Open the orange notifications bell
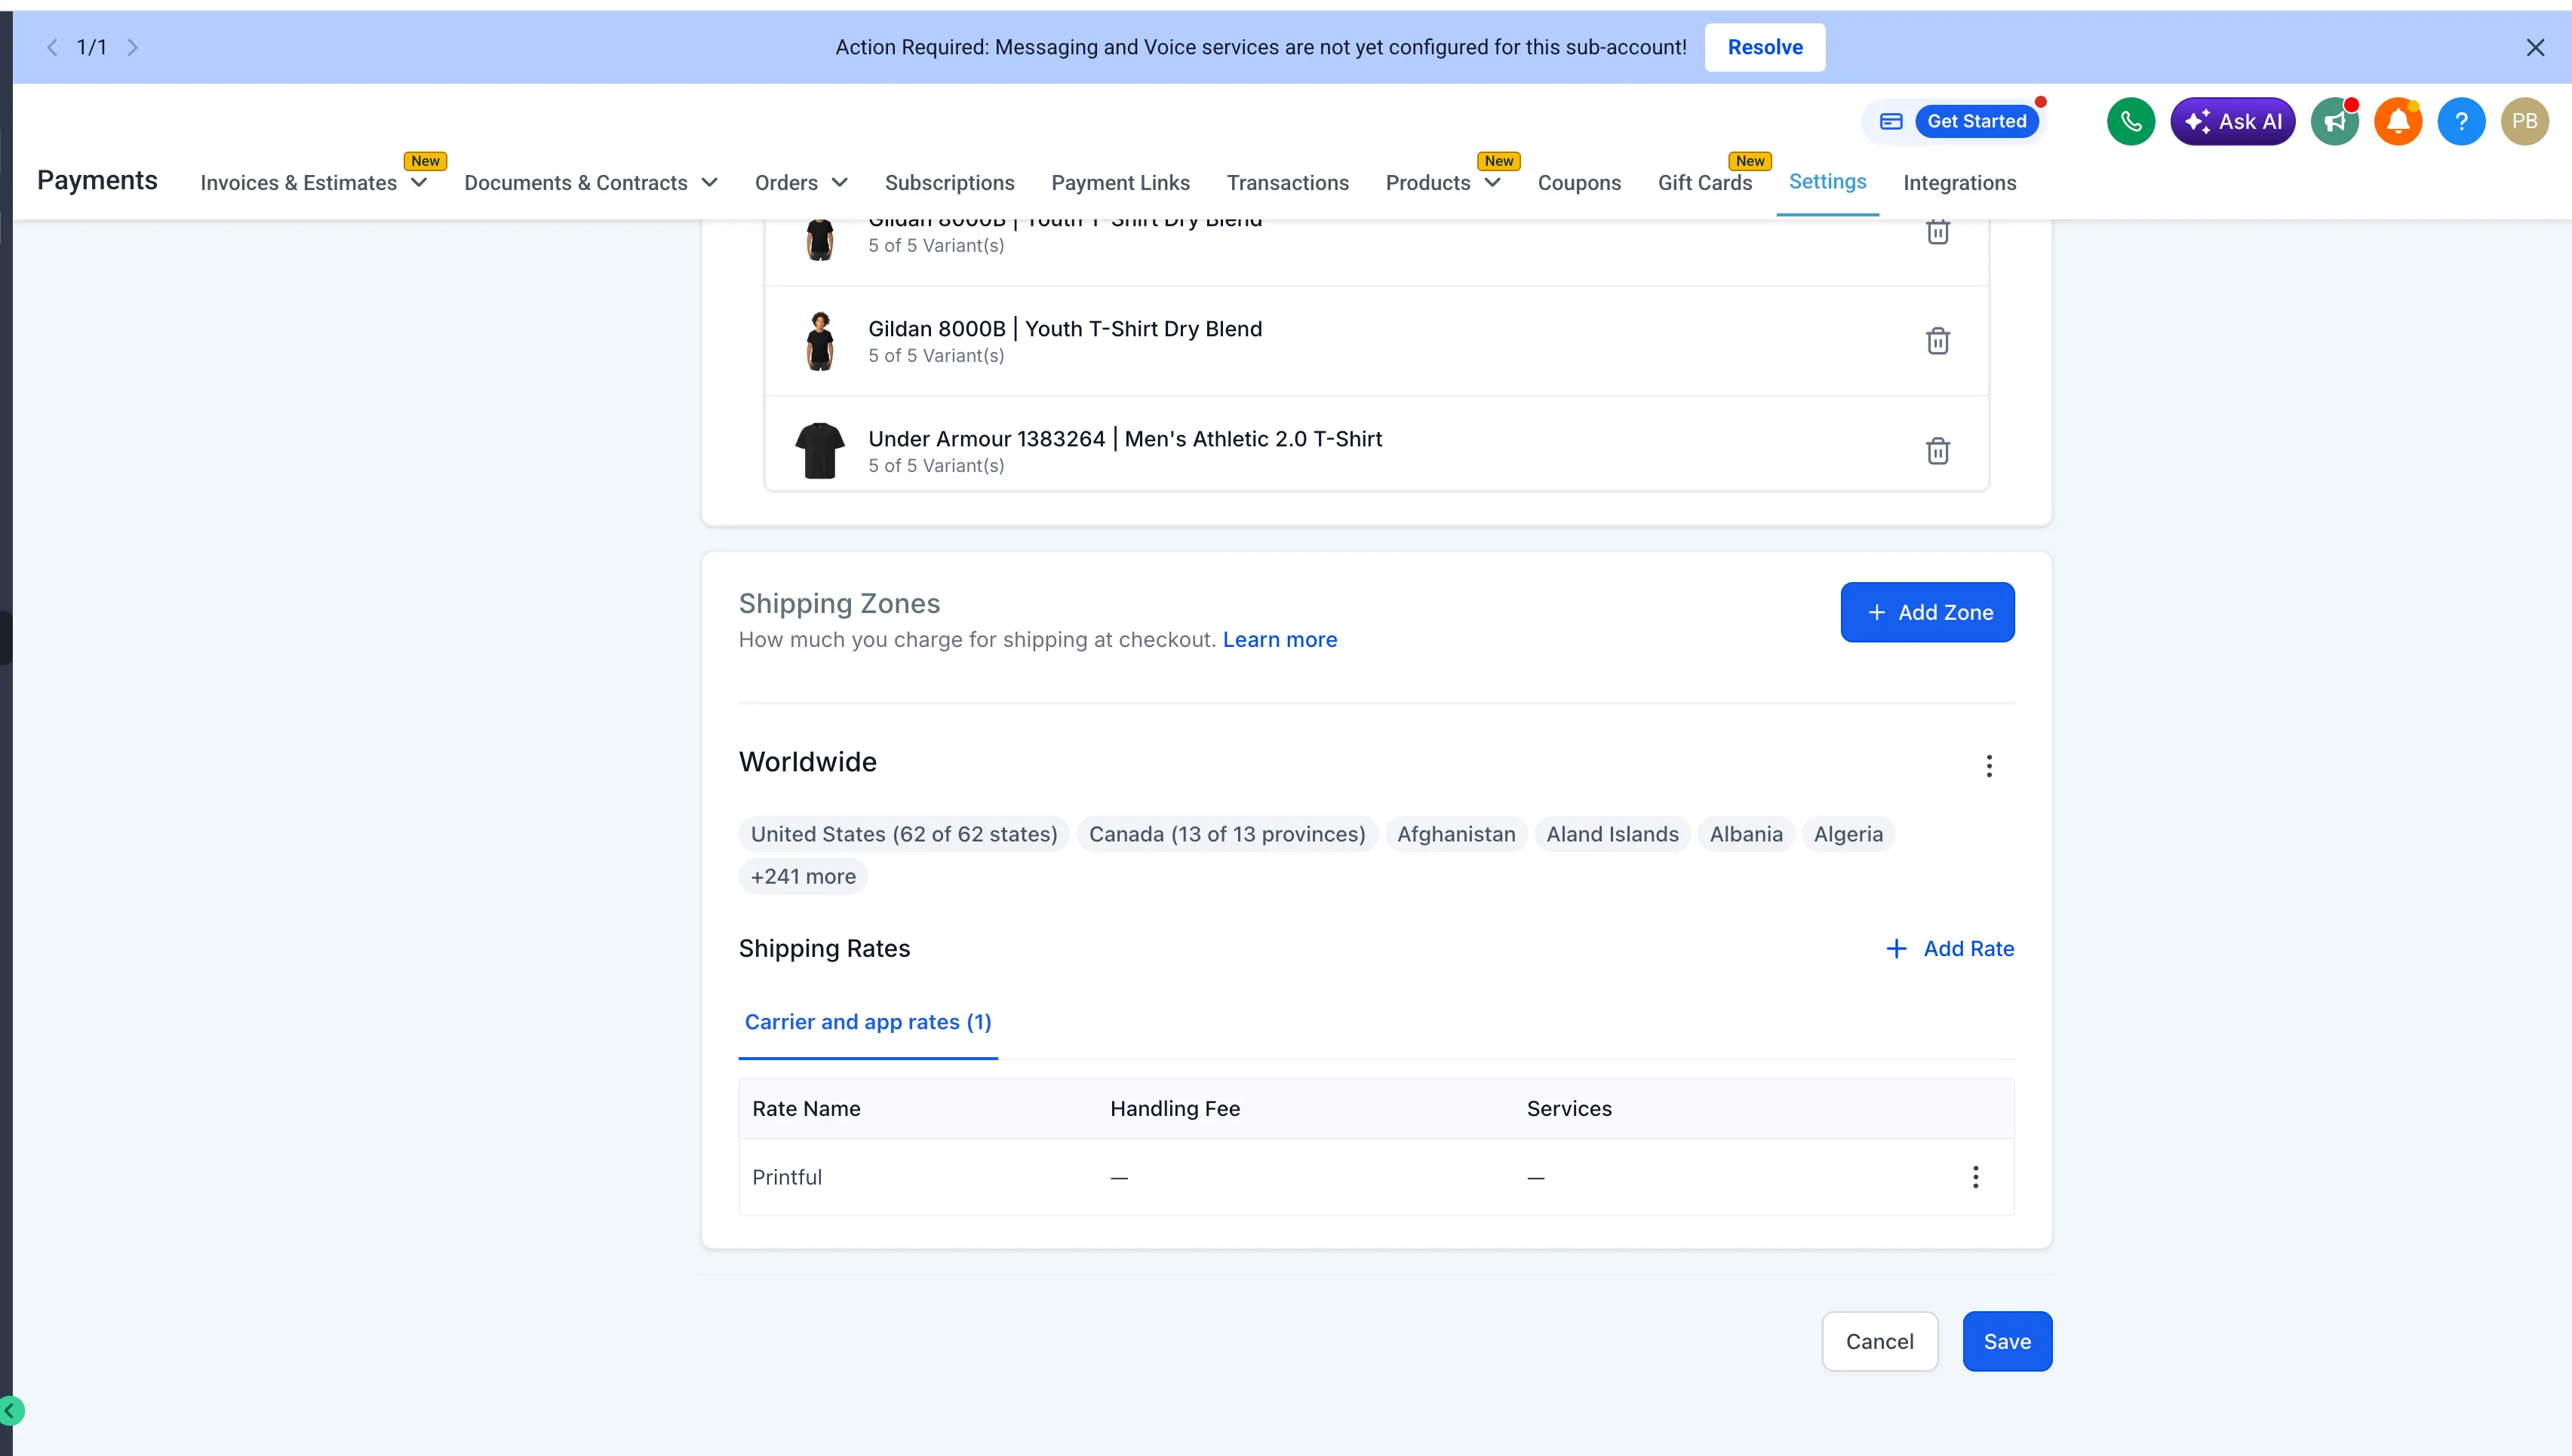This screenshot has height=1456, width=2572. (x=2397, y=122)
